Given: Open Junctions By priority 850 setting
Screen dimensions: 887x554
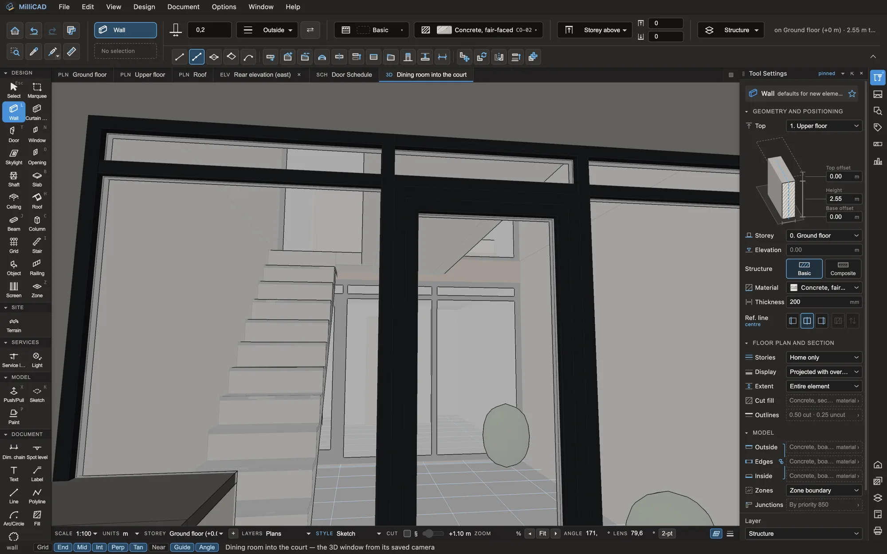Looking at the screenshot, I should (x=824, y=504).
